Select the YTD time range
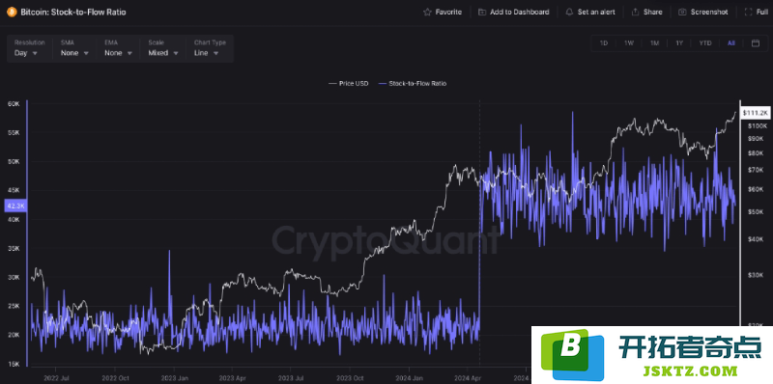Image resolution: width=773 pixels, height=384 pixels. [x=705, y=43]
